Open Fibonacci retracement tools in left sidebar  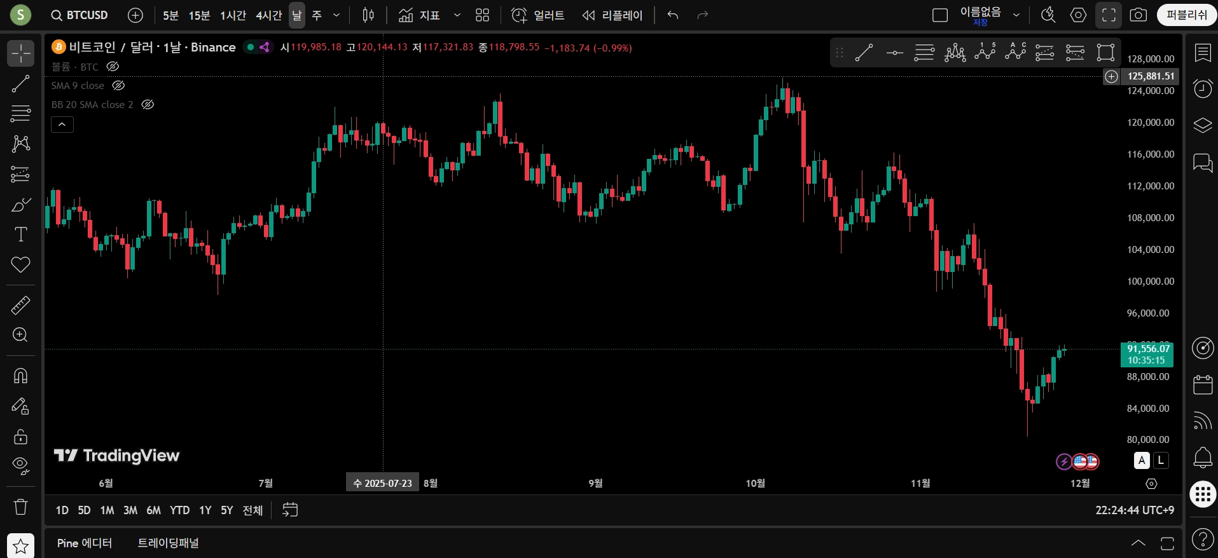pyautogui.click(x=20, y=114)
